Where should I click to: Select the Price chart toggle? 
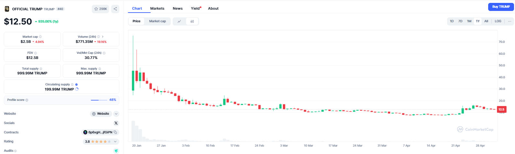coord(136,21)
